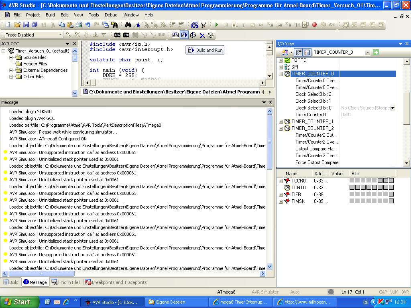411x308 pixels.
Task: Expand the PORTD node
Action: 281,60
